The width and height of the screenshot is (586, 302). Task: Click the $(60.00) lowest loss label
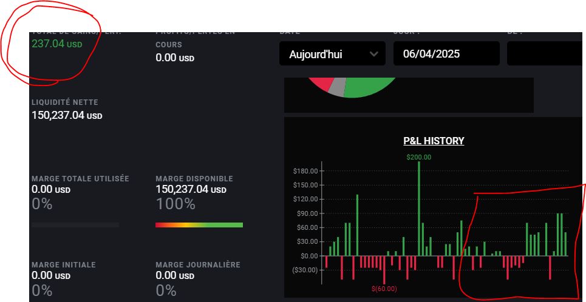tap(384, 289)
